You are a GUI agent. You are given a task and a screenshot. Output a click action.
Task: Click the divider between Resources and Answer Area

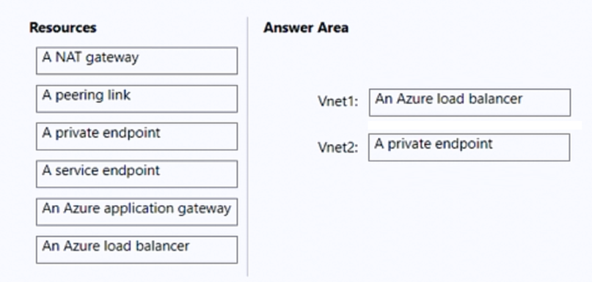(x=248, y=146)
